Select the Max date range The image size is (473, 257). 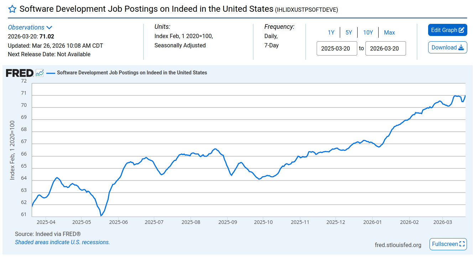click(x=389, y=32)
